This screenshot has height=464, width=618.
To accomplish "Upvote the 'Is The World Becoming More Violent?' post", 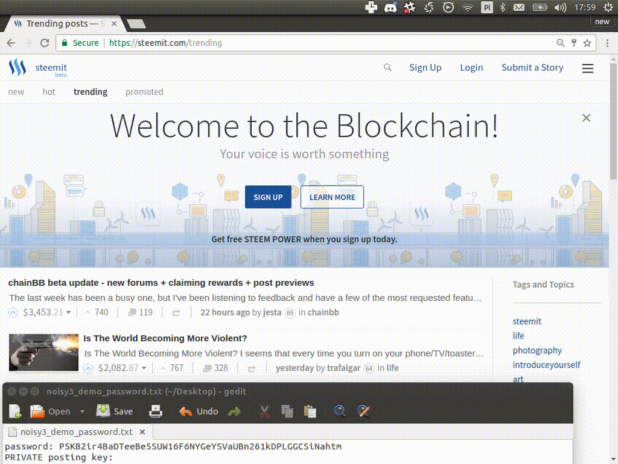I will (x=88, y=368).
